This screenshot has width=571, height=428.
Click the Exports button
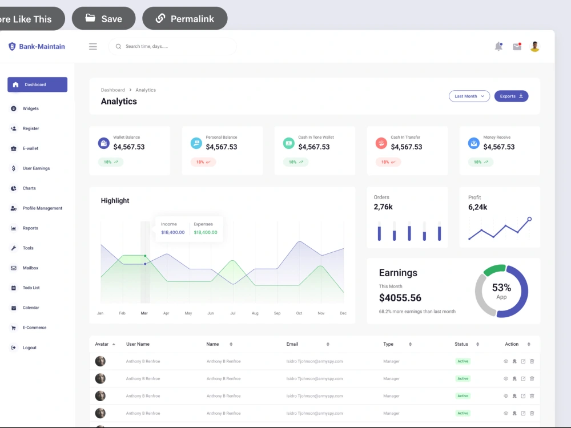click(x=511, y=96)
